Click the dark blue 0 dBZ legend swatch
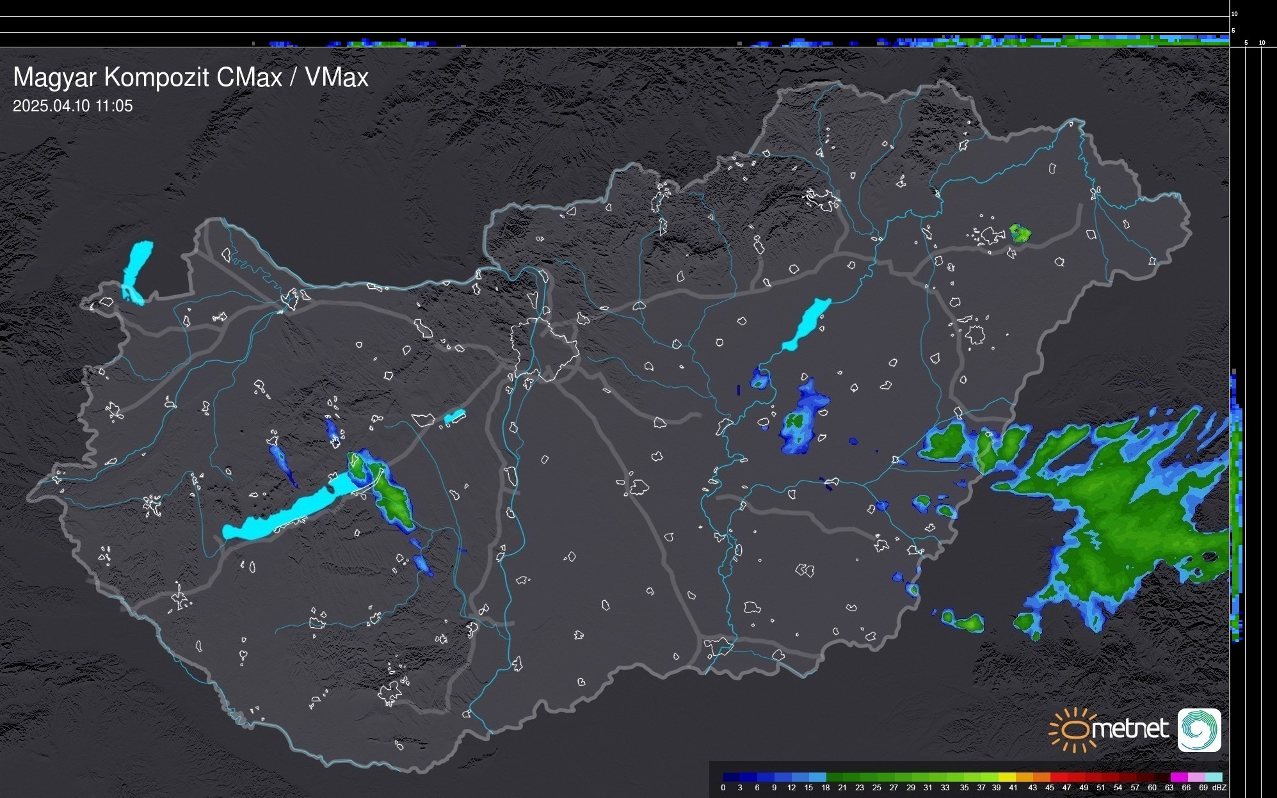This screenshot has height=798, width=1277. point(732,777)
